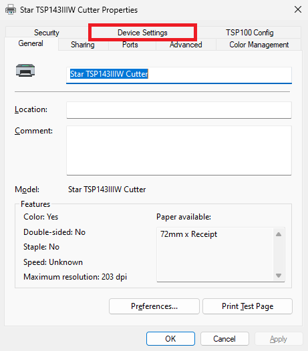
Task: Click the Location label
Action: 31,109
